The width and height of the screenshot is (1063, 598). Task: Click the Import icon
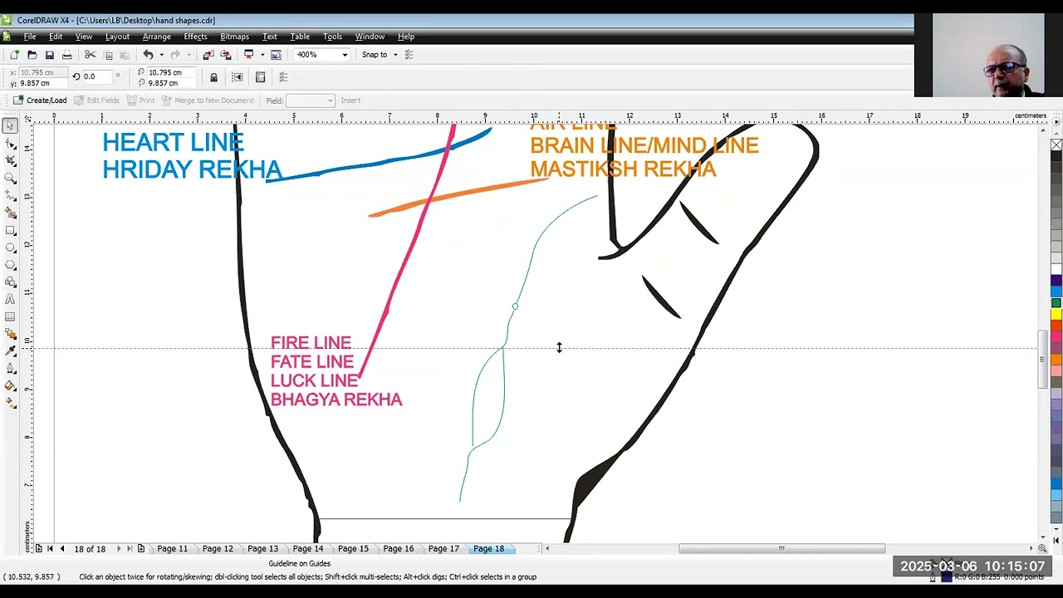208,55
